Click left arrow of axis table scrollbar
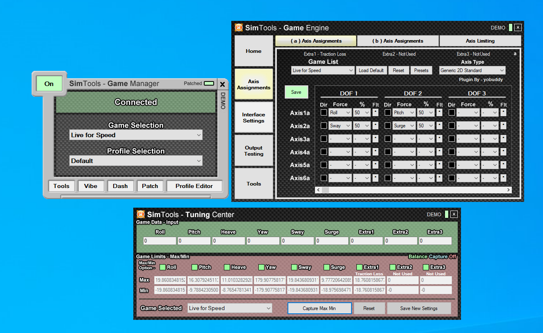Viewport: 543px width, 333px height. click(318, 190)
